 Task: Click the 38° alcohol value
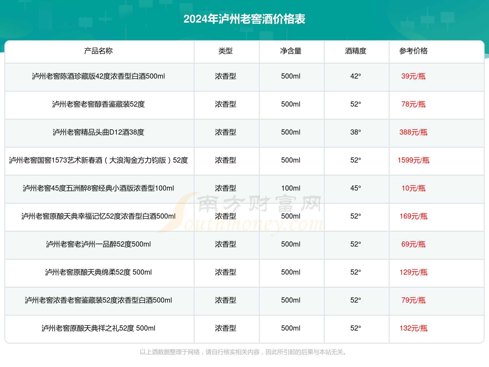[356, 132]
